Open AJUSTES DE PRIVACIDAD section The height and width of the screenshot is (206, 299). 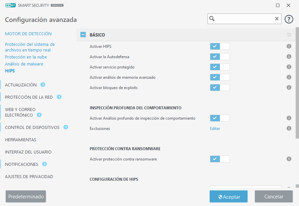coord(29,177)
